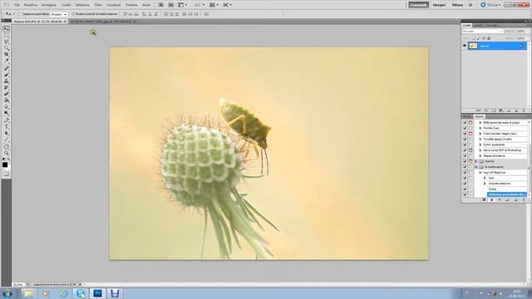Open Mini Bridge from the application bar

pos(170,5)
